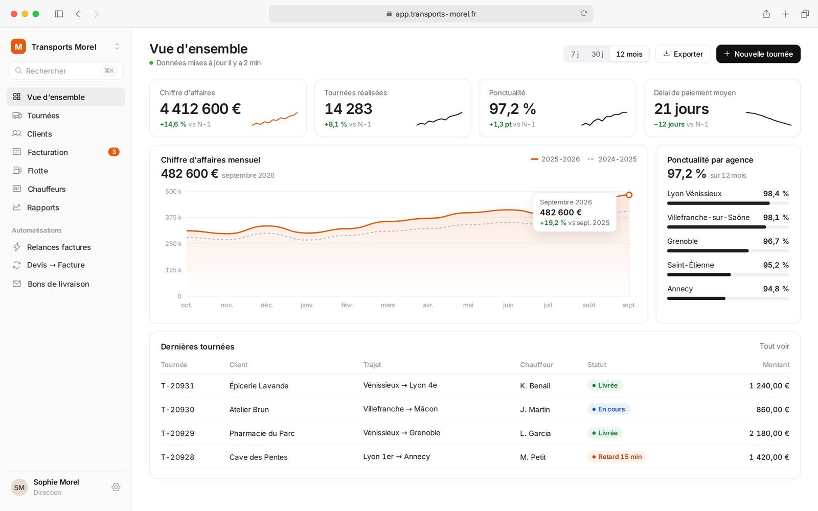Click the Relances factures lightning icon
This screenshot has height=511, width=818.
coord(17,247)
